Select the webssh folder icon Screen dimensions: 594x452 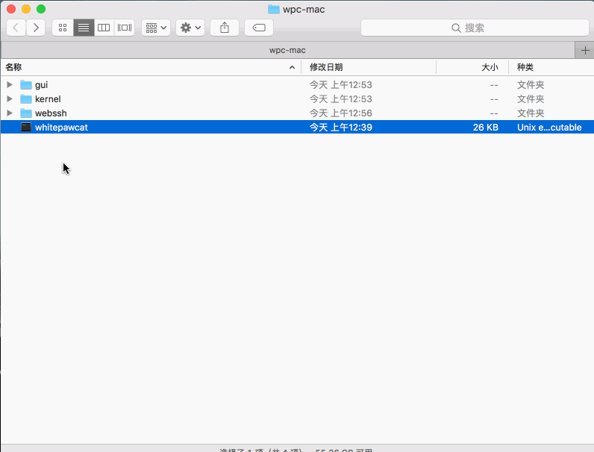coord(26,113)
